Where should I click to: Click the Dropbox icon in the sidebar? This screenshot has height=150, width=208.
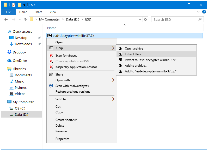point(9,52)
